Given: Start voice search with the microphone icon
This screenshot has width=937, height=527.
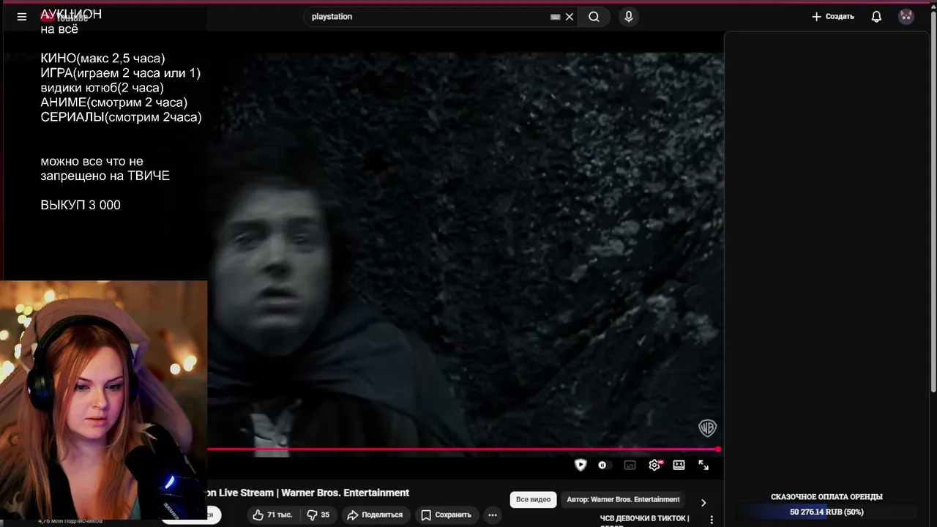Looking at the screenshot, I should [628, 16].
